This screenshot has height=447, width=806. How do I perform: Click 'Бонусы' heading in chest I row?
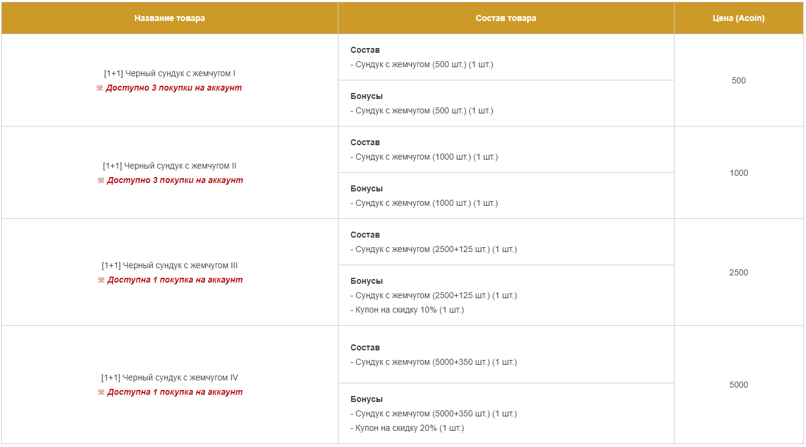(x=367, y=96)
